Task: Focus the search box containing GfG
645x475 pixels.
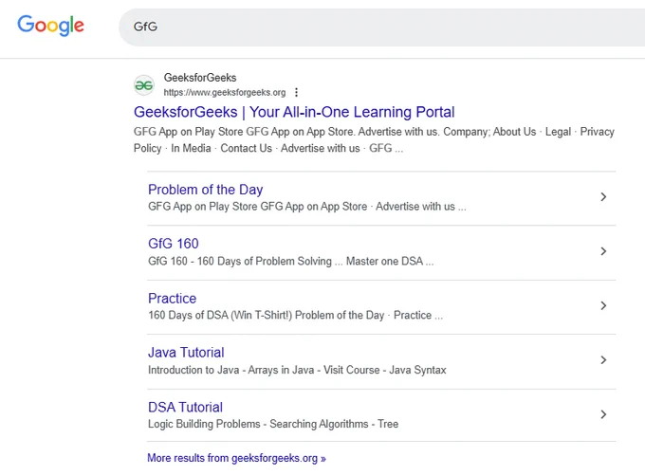Action: [x=381, y=27]
